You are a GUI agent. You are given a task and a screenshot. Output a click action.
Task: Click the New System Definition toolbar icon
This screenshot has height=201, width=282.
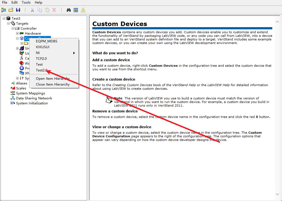point(3,10)
